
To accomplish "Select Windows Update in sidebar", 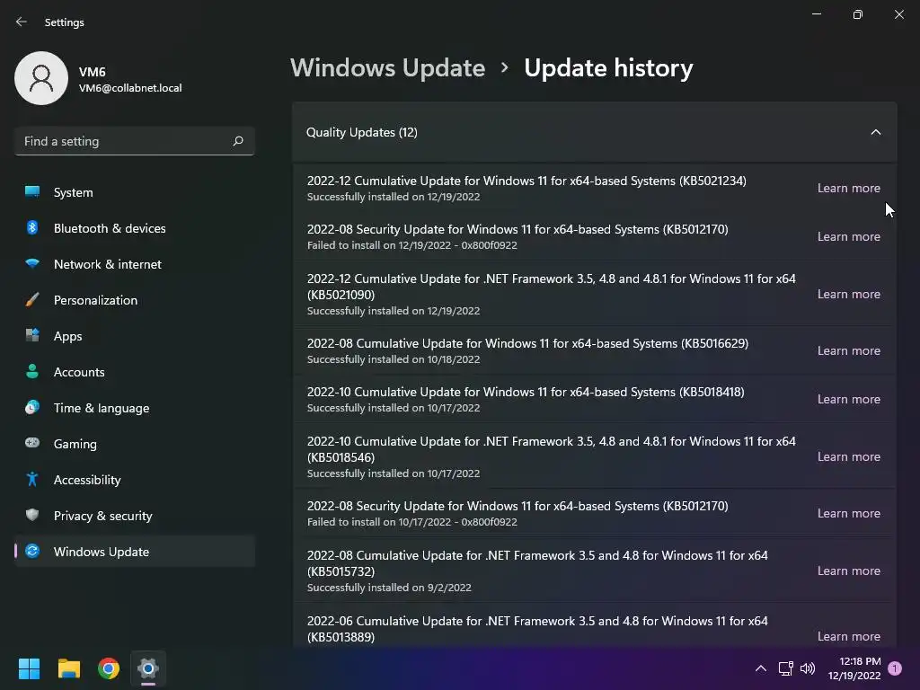I will click(135, 552).
